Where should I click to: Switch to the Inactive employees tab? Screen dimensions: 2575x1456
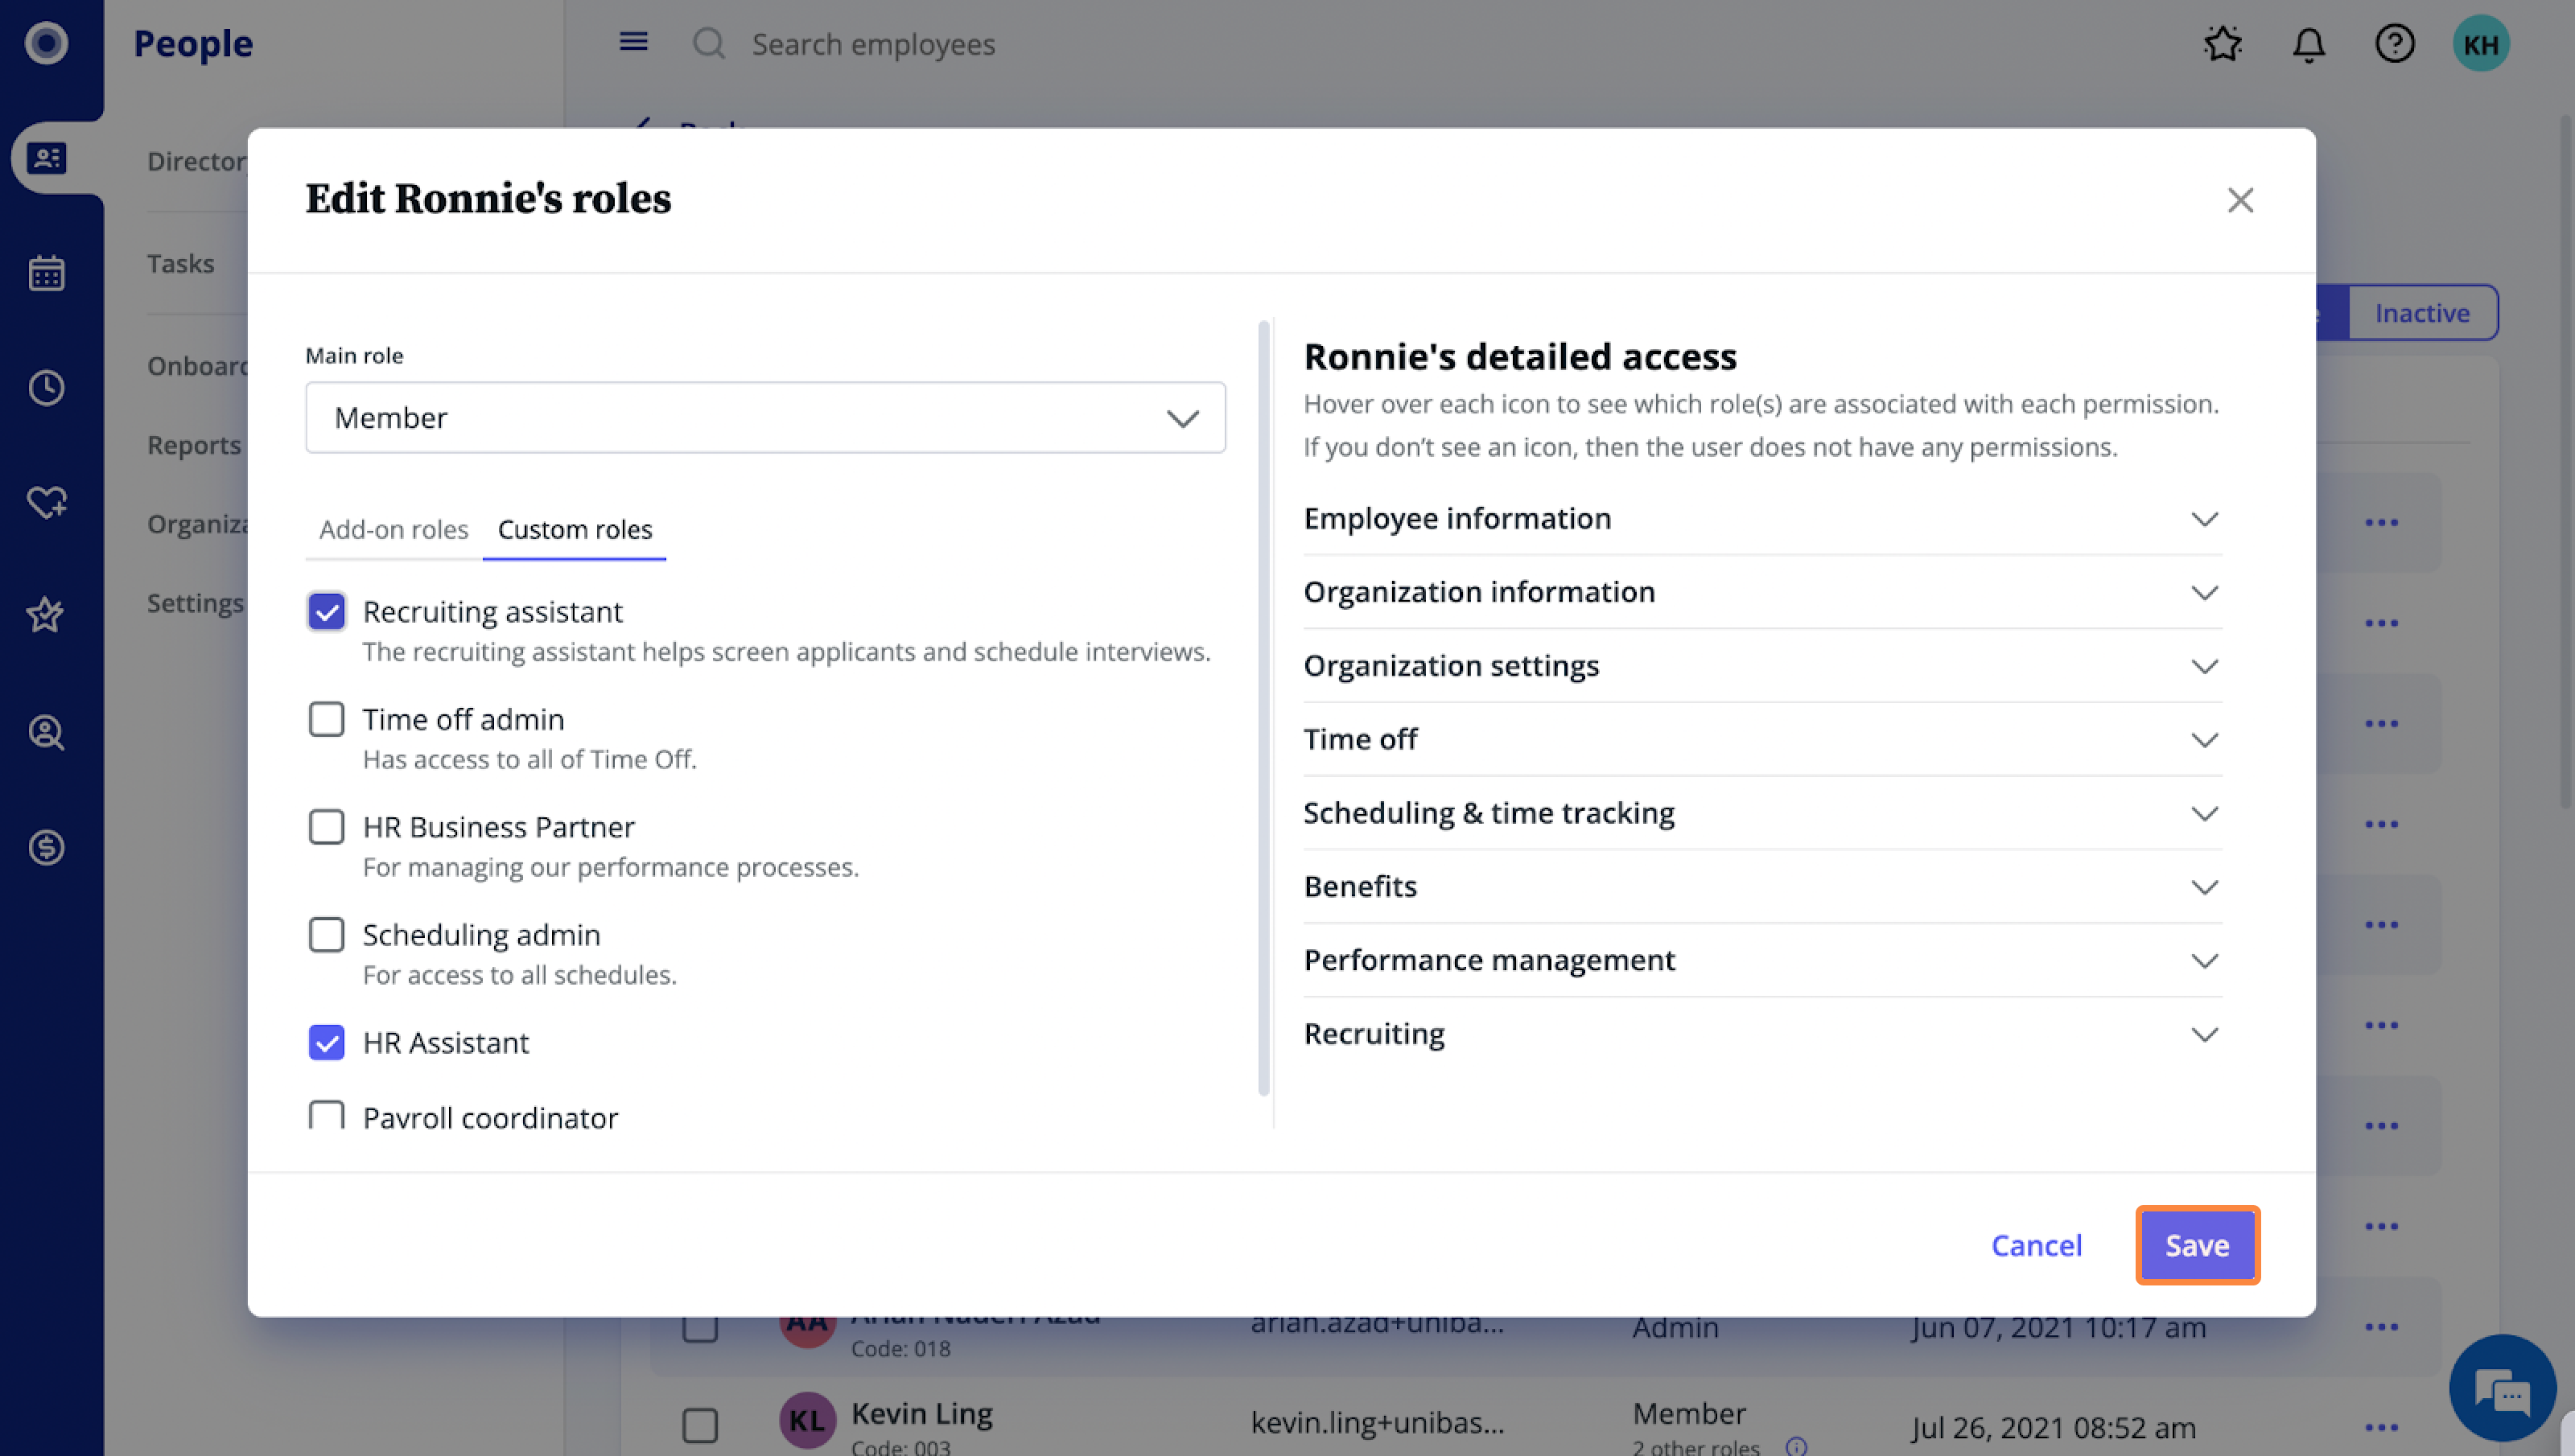[2421, 313]
